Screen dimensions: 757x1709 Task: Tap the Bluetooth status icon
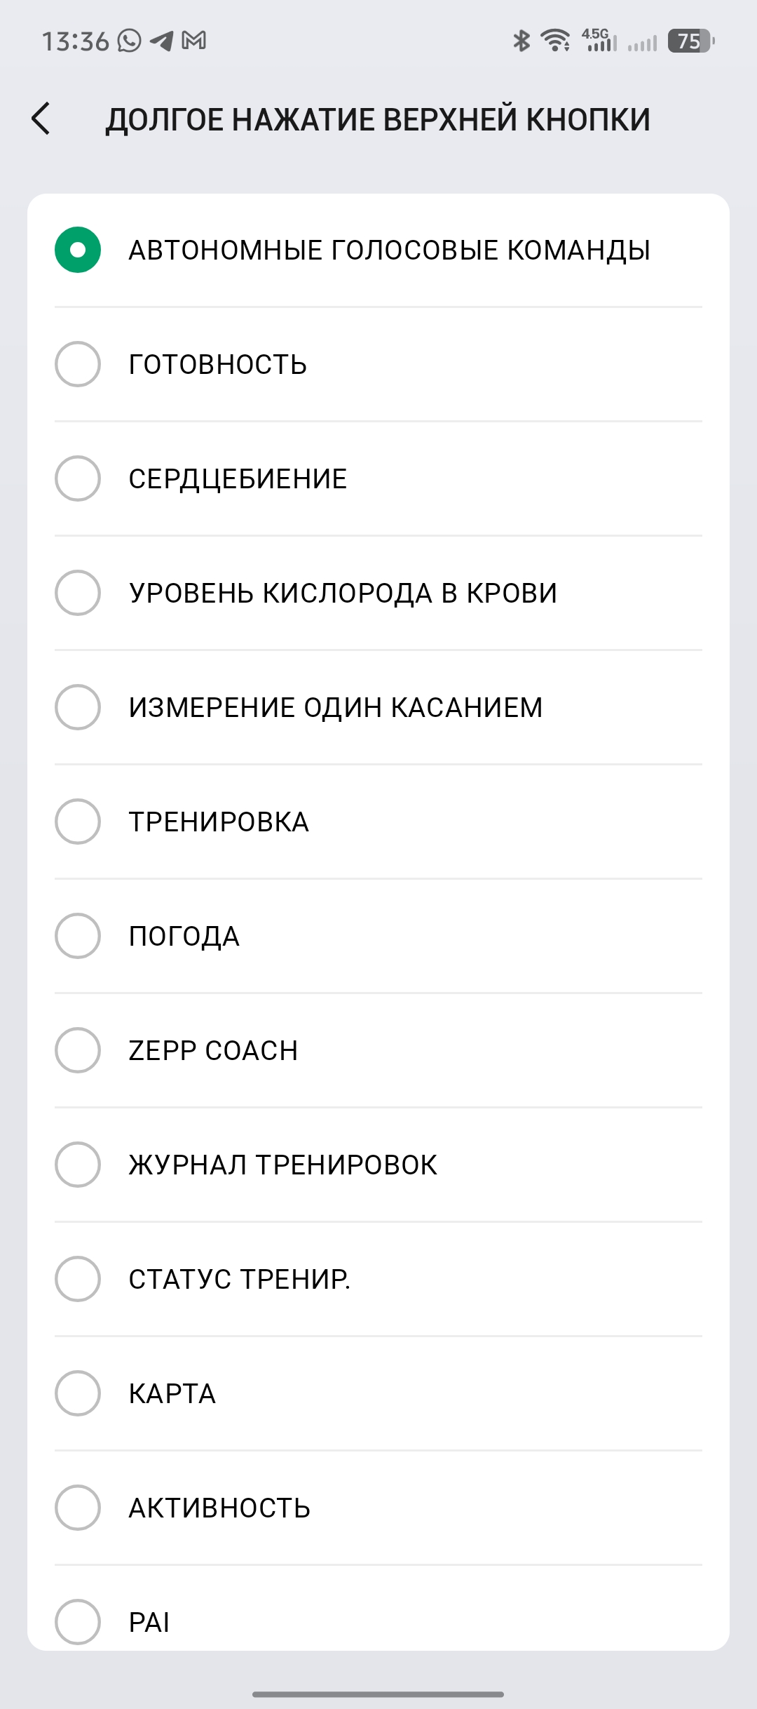tap(521, 41)
